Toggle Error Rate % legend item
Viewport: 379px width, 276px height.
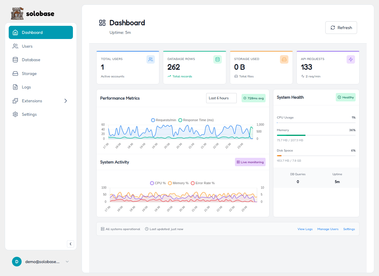pos(203,183)
